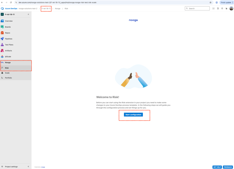Click the work items list icon in header
Image resolution: width=234 pixels, height=169 pixels.
click(x=213, y=8)
